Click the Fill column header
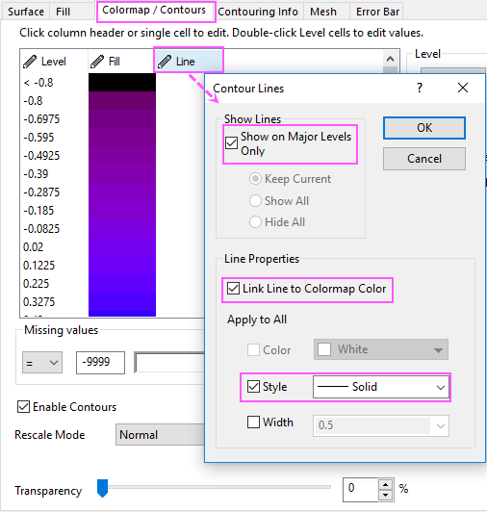 [121, 62]
